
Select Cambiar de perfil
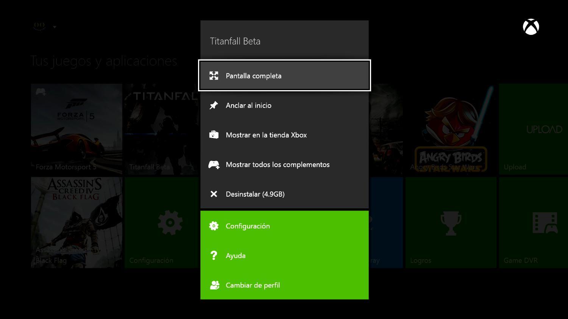[x=284, y=285]
